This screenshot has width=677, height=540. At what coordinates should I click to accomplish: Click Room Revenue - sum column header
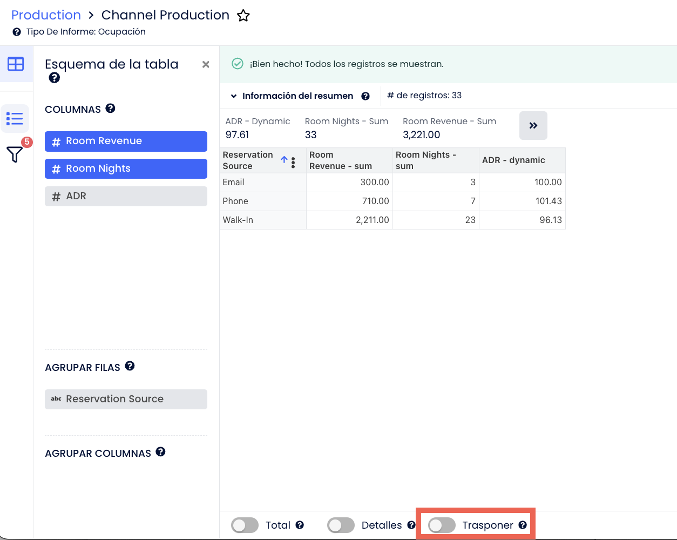coord(349,160)
